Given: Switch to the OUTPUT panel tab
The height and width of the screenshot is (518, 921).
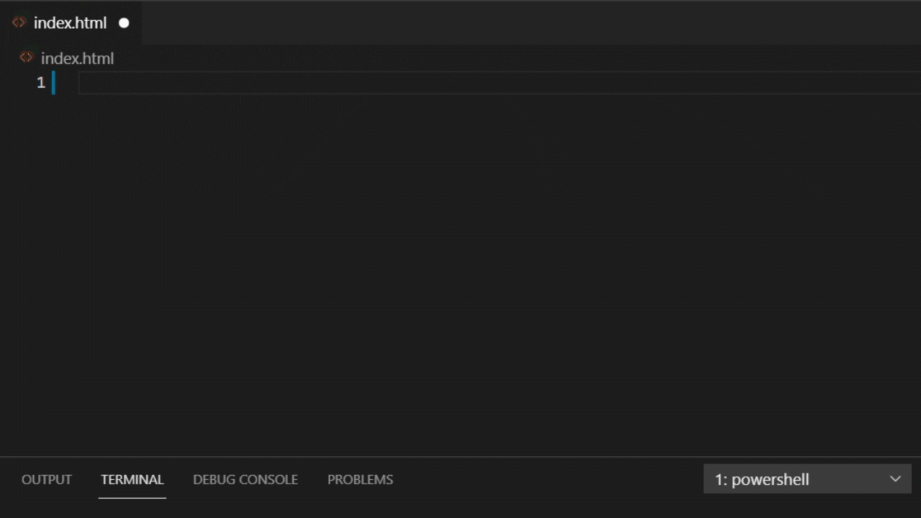Looking at the screenshot, I should pos(47,479).
